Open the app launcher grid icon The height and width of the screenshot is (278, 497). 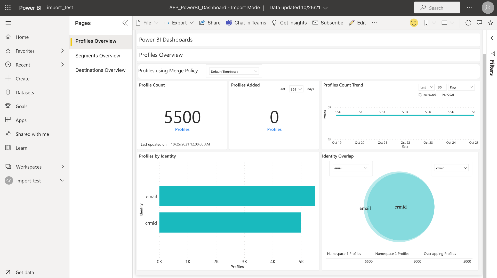coord(8,7)
